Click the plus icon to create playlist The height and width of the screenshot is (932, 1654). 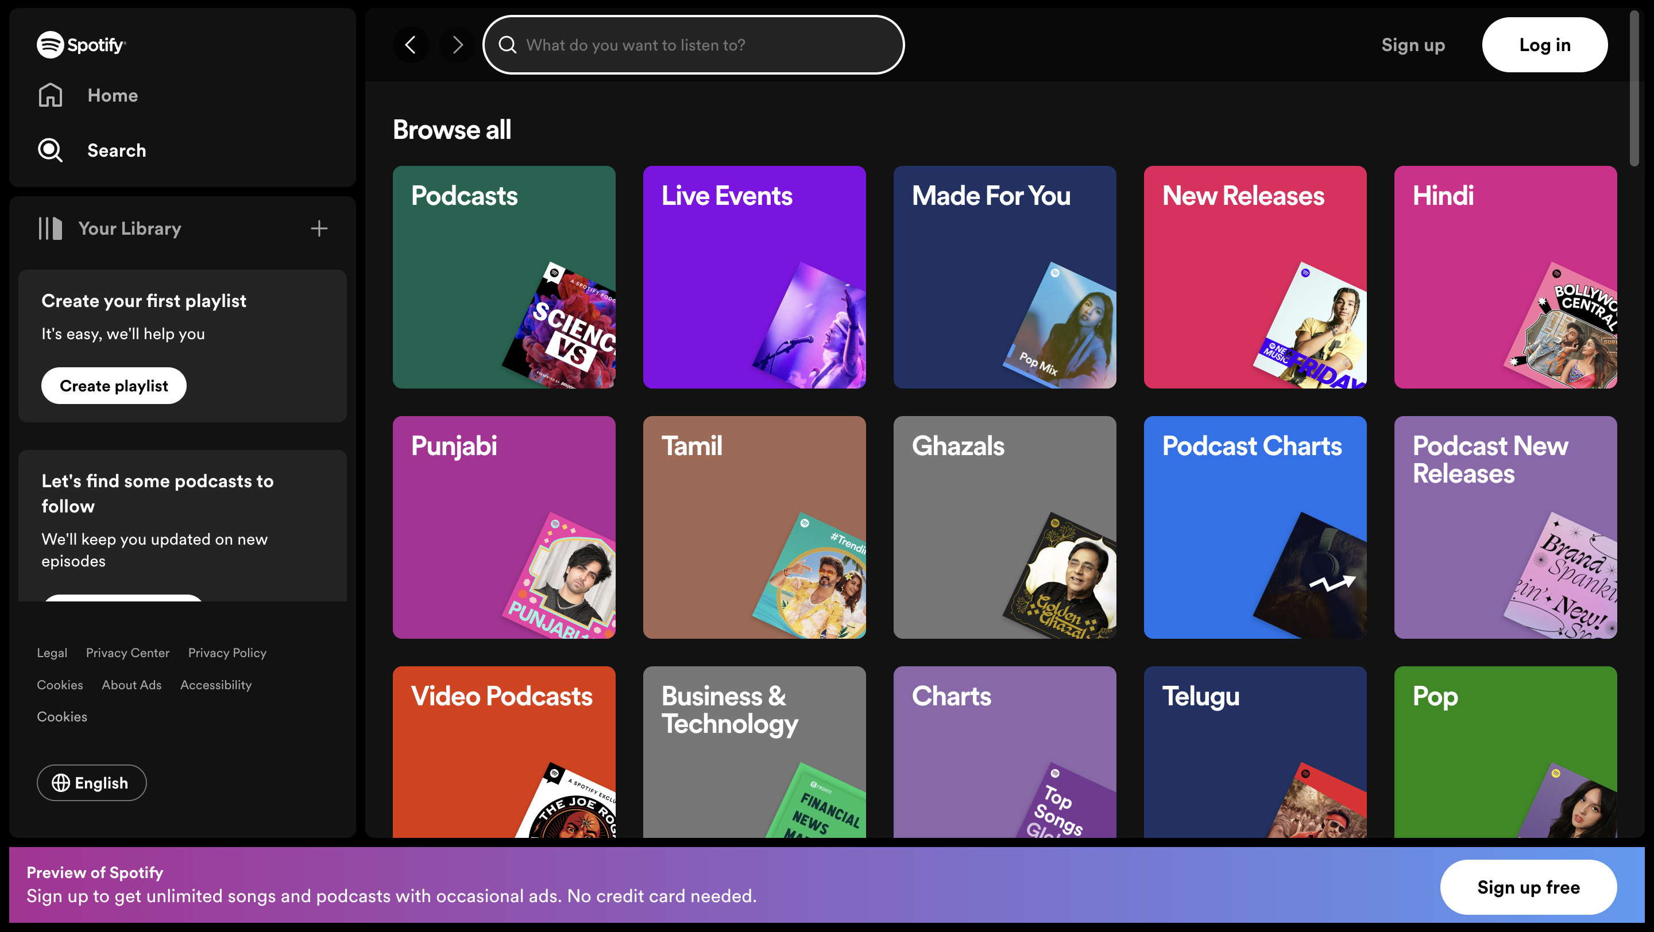[x=319, y=229]
